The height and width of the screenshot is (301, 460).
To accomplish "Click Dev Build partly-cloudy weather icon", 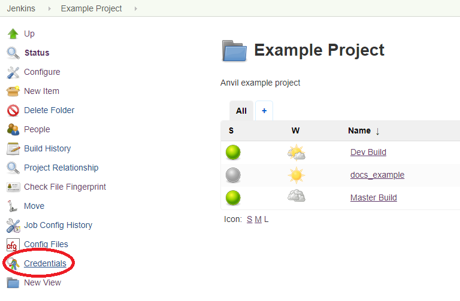I will pos(296,153).
